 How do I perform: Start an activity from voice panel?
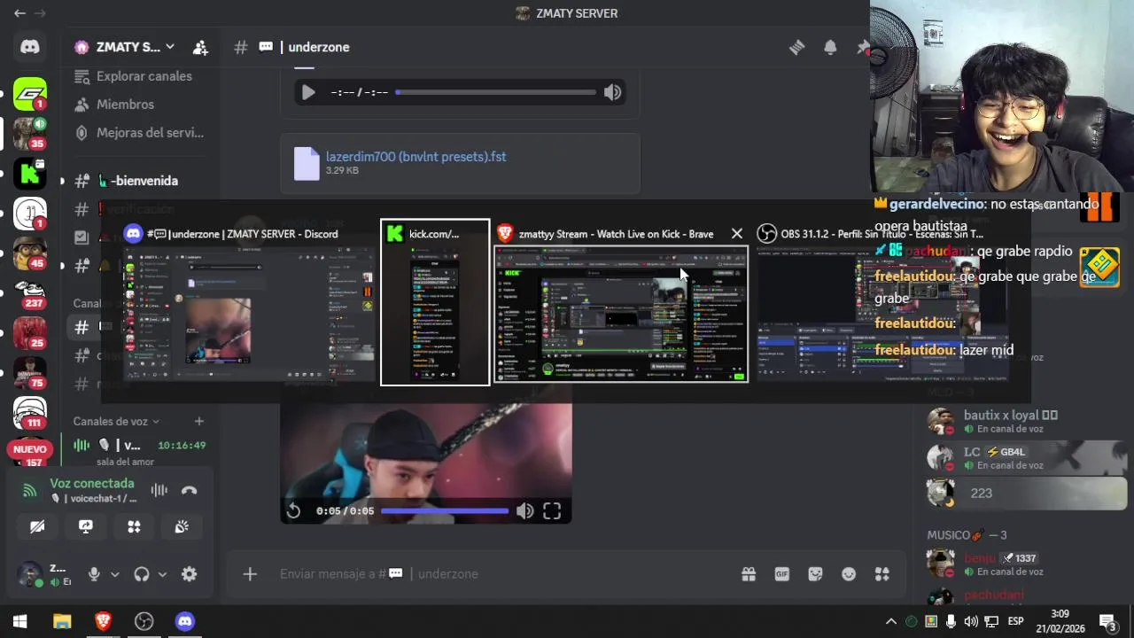(134, 526)
